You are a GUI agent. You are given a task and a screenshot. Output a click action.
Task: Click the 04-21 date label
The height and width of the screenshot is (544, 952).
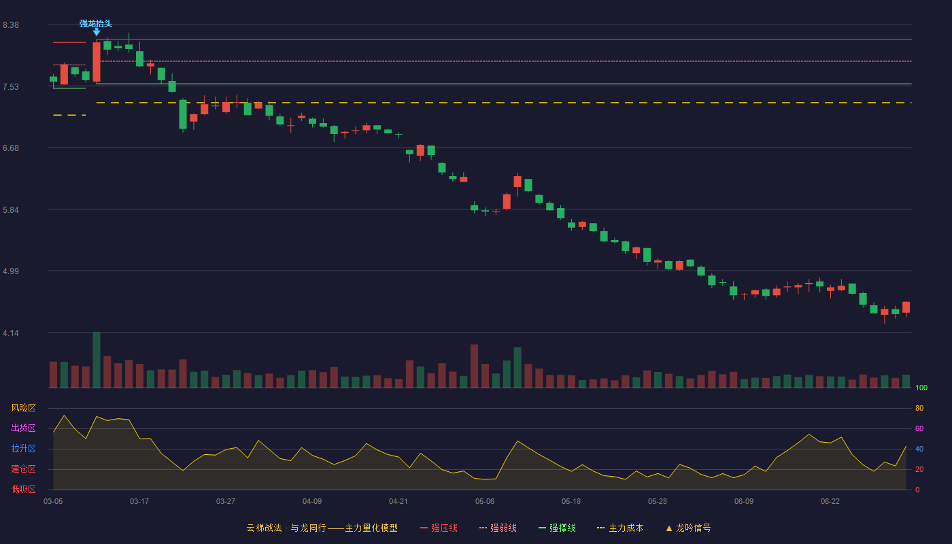398,501
